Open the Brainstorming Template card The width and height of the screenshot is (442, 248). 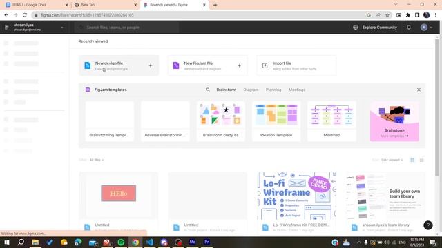(x=109, y=121)
